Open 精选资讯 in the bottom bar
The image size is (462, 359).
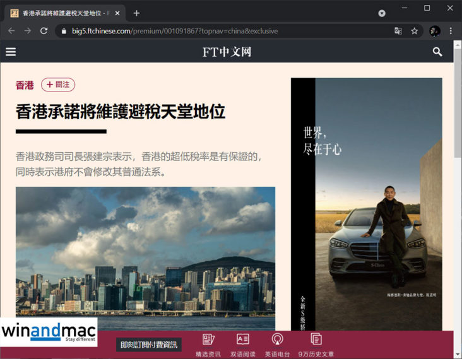[x=208, y=345]
